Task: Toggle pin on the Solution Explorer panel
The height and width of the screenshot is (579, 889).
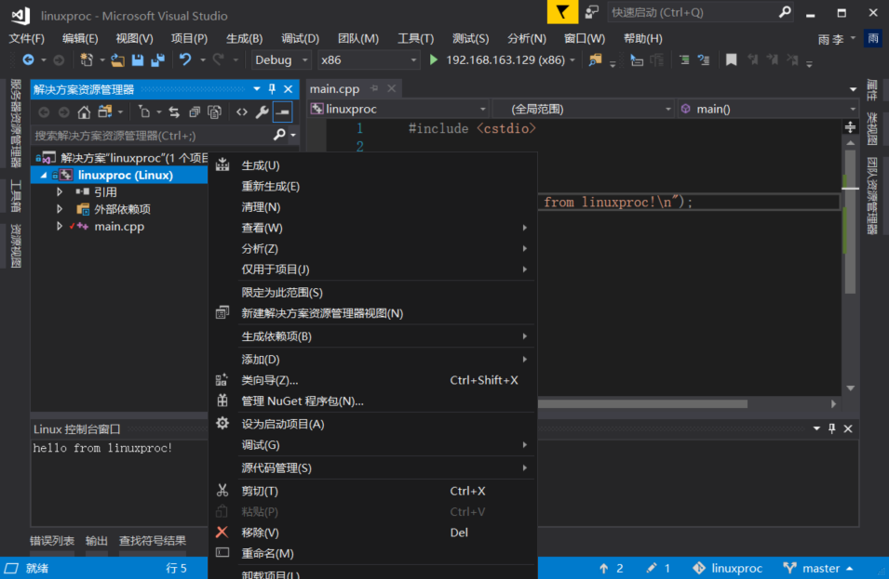Action: [272, 89]
